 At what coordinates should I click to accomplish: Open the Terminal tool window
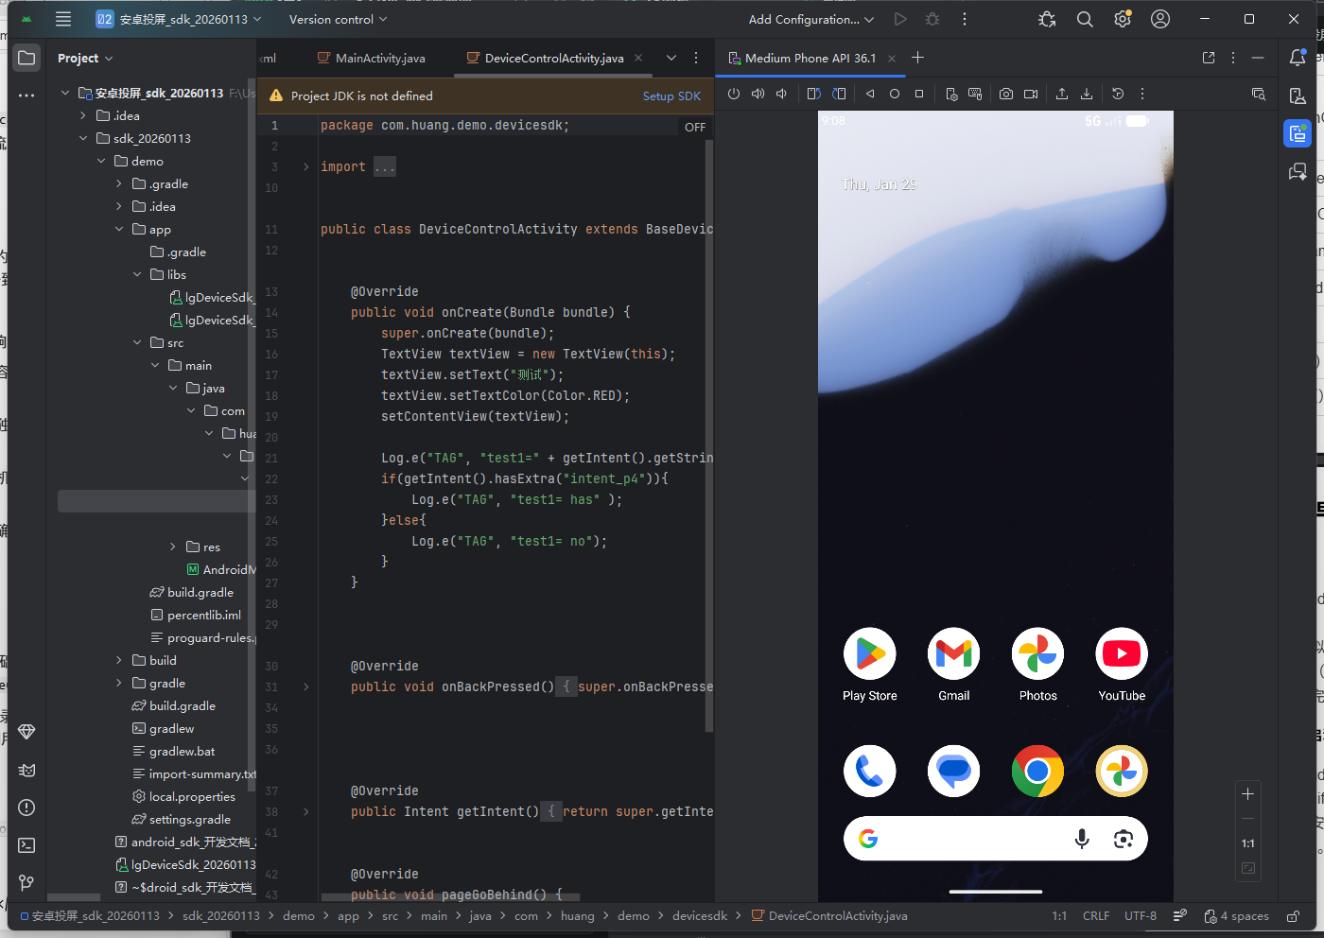point(26,845)
